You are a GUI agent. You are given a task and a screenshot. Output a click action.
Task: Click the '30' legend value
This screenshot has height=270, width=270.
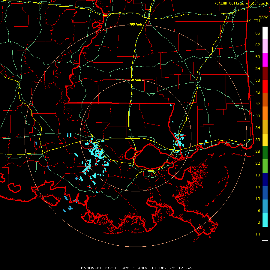[x=258, y=139]
